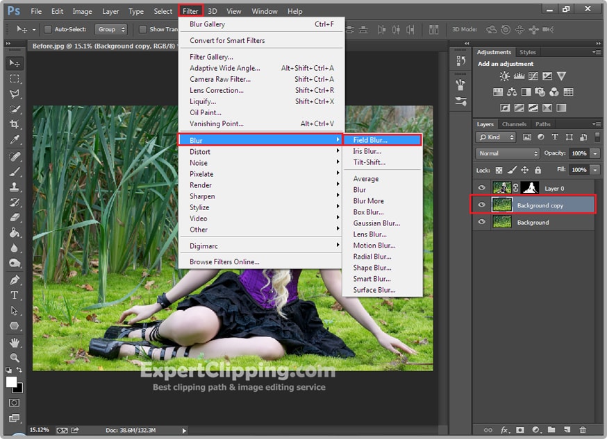Image resolution: width=607 pixels, height=439 pixels.
Task: Open the Group auto-select dropdown
Action: tap(112, 30)
